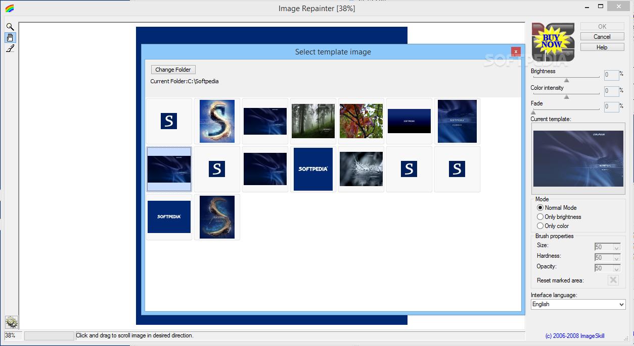The width and height of the screenshot is (634, 346).
Task: Open the settings gear icon
Action: pyautogui.click(x=12, y=322)
